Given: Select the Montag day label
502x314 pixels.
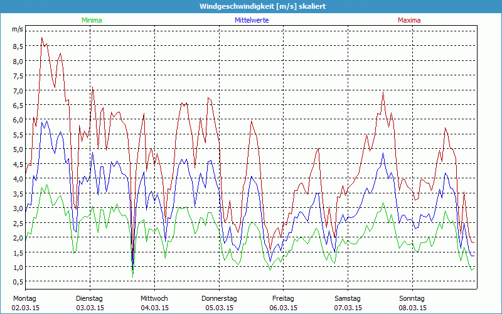Looking at the screenshot, I should click(24, 299).
